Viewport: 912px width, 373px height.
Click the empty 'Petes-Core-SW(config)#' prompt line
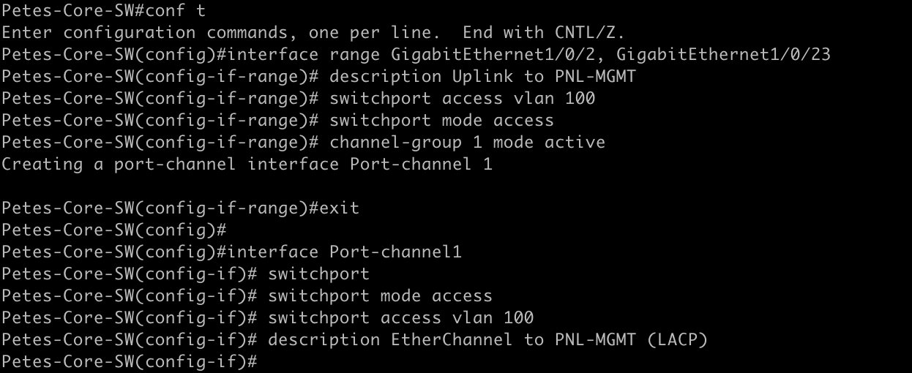click(x=113, y=230)
